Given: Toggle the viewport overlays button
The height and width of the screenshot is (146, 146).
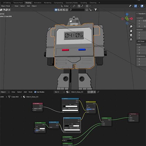Looking at the screenshot, I should [142, 6].
